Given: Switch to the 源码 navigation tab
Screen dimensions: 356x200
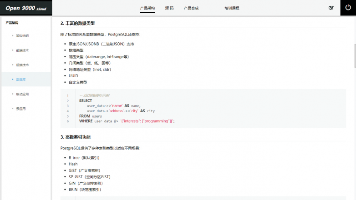Looking at the screenshot, I should 169,8.
